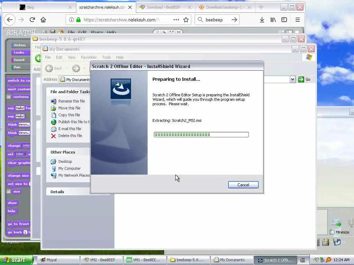Delete this file task link
This screenshot has width=354, height=265.
[70, 136]
